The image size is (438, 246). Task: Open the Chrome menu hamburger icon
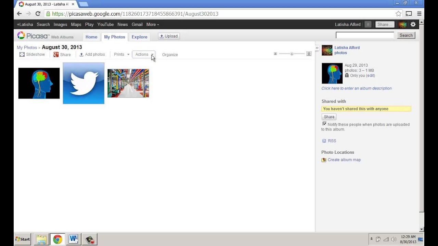pos(419,14)
